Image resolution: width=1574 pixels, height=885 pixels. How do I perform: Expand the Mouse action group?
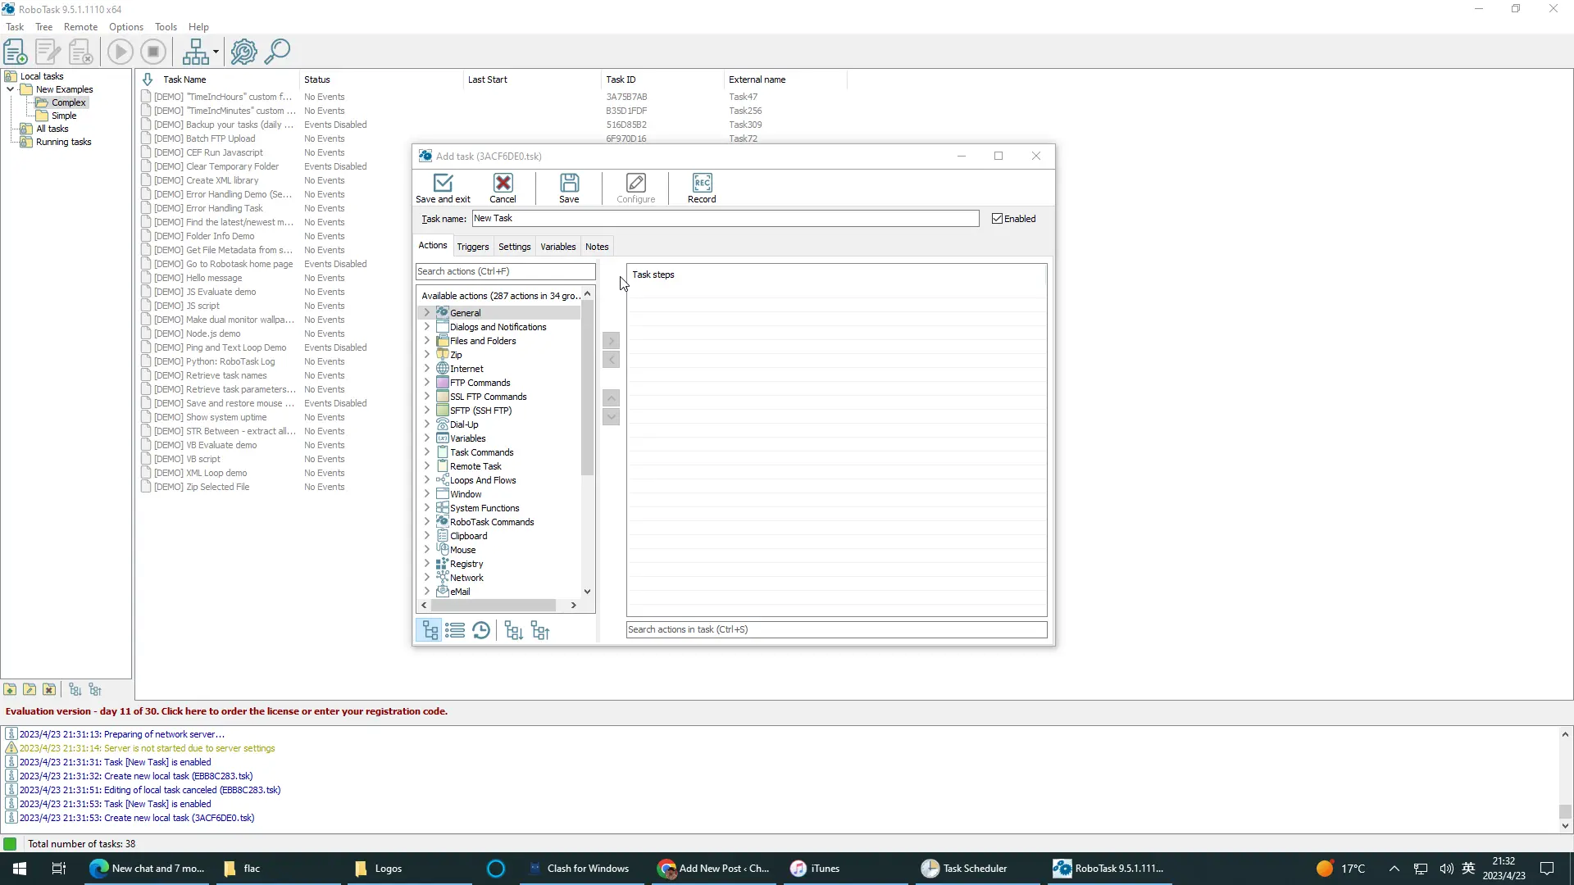(x=427, y=549)
